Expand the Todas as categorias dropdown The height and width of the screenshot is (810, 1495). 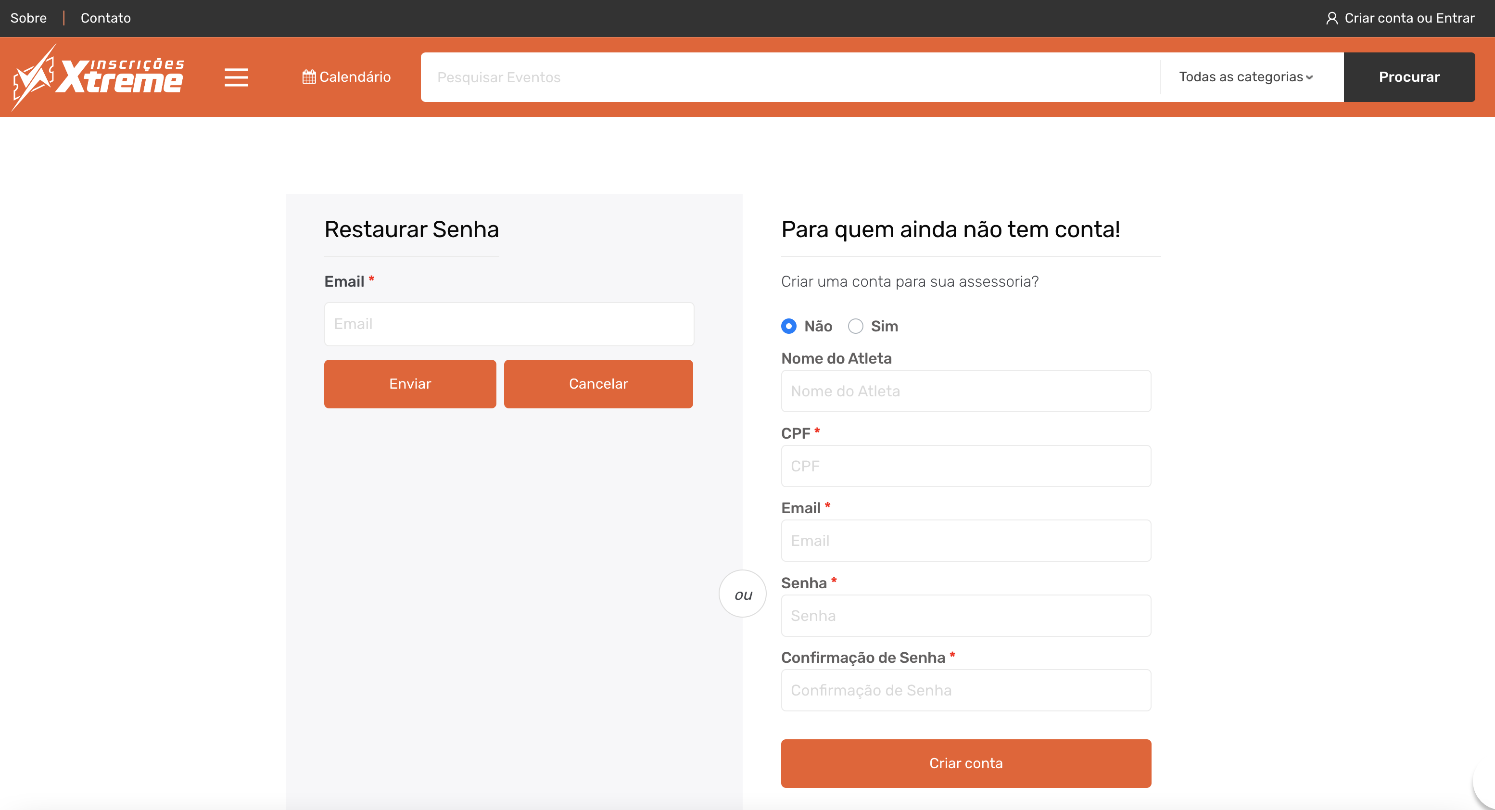pos(1245,77)
